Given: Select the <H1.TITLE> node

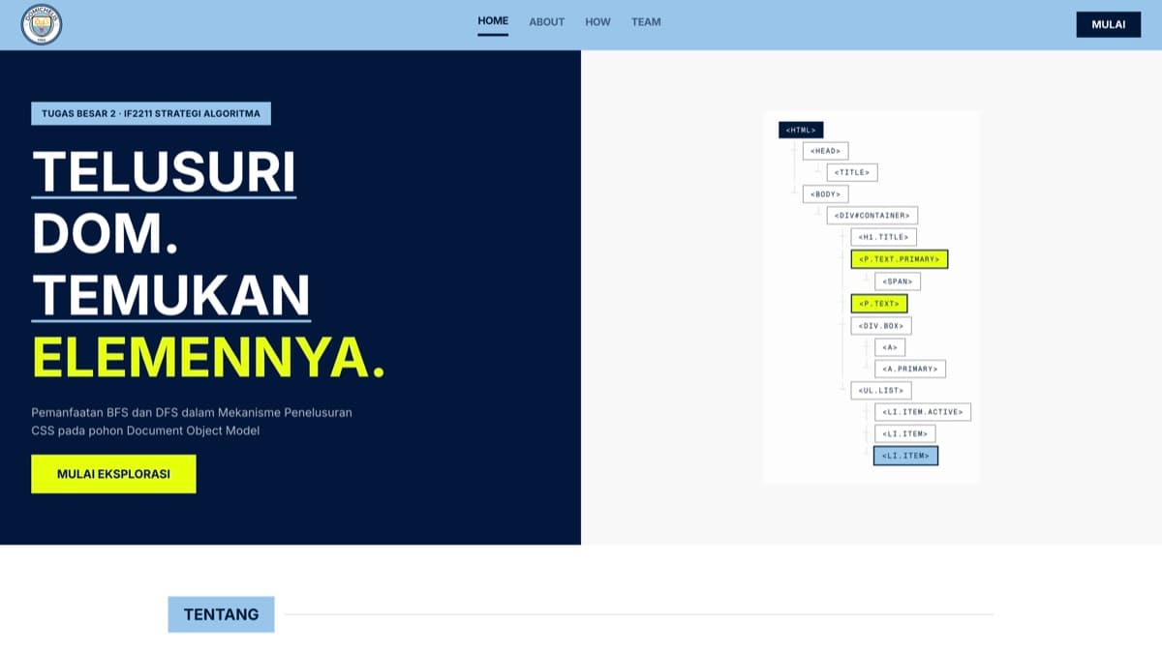Looking at the screenshot, I should (883, 237).
